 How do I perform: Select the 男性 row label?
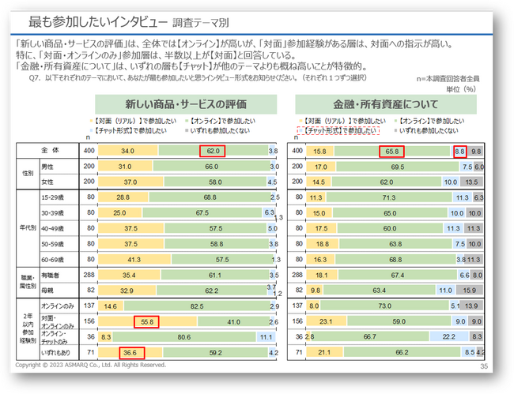47,167
